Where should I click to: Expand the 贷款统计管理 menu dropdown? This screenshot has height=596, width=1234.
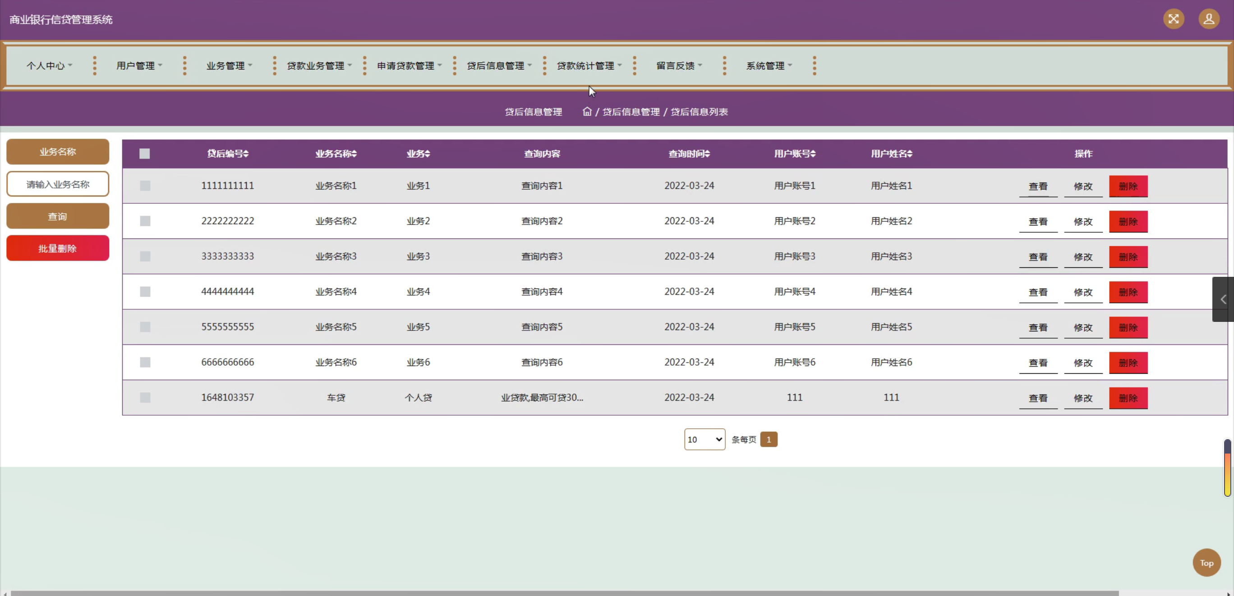pos(589,65)
